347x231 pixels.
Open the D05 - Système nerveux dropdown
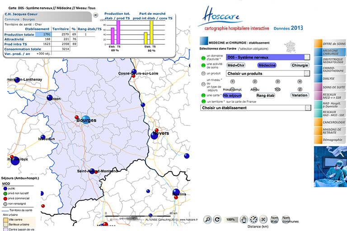307,57
